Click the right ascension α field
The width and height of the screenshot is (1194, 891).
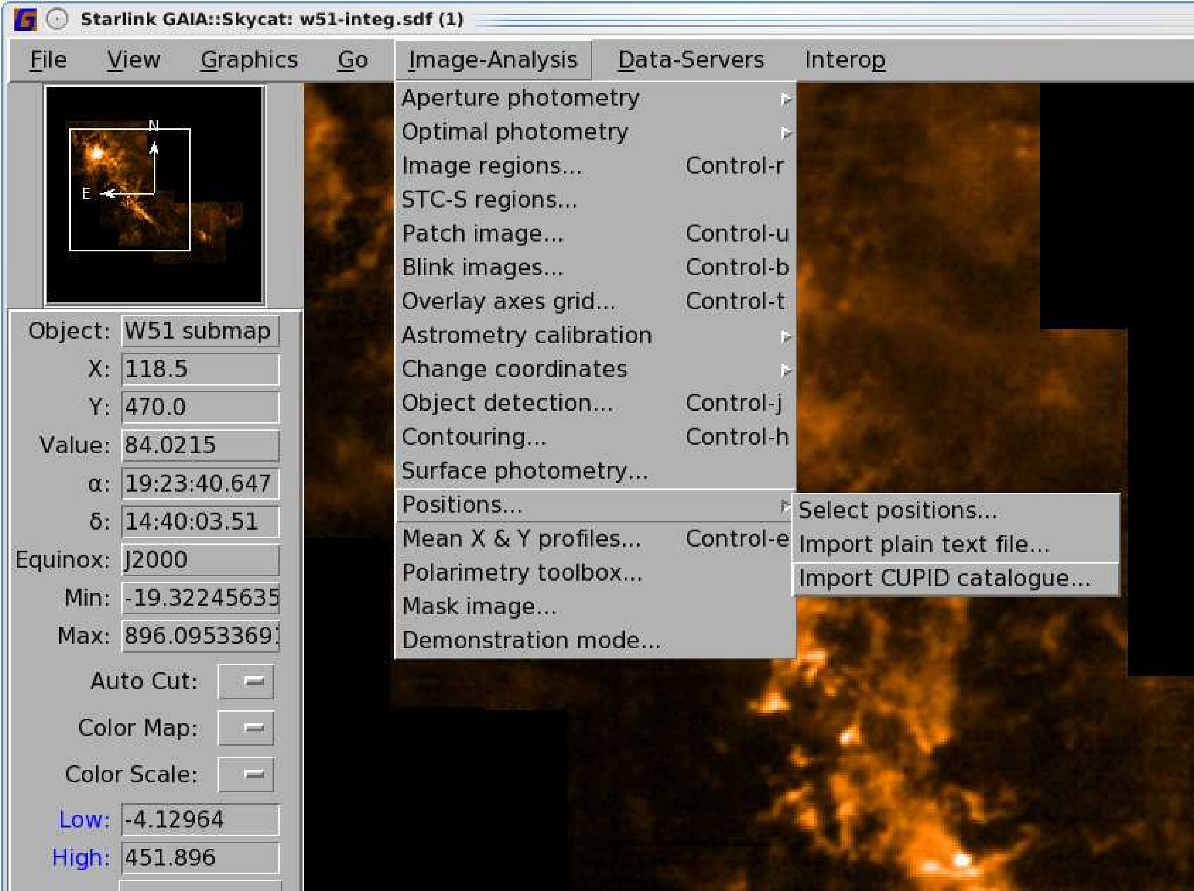200,484
